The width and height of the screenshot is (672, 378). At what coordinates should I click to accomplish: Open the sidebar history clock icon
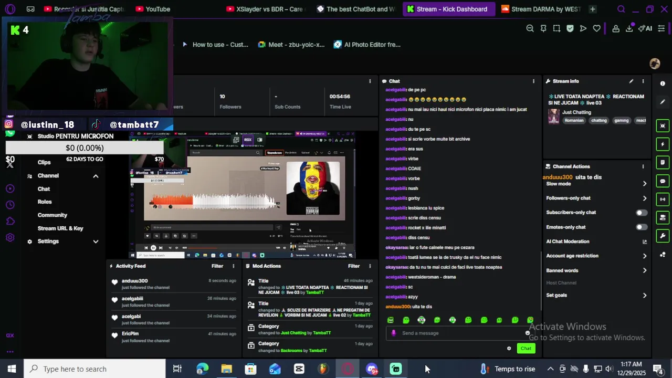pos(10,205)
